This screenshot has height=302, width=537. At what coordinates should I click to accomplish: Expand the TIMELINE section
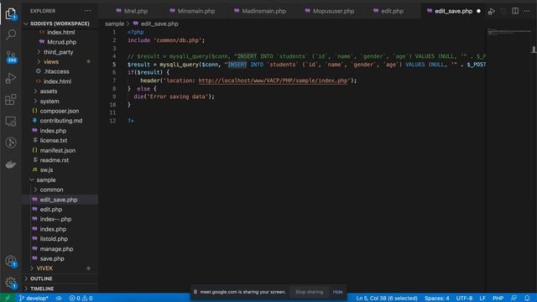tap(42, 289)
